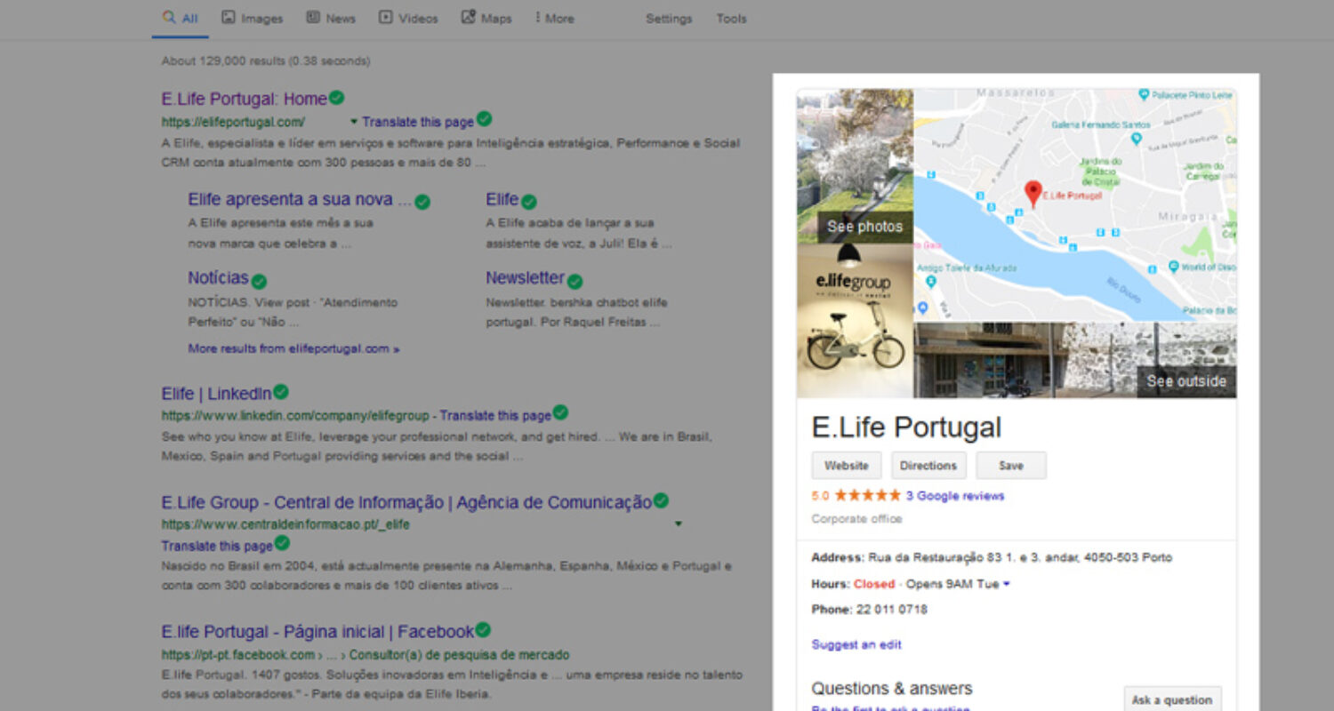Save E.Life Portugal place

pos(1011,466)
